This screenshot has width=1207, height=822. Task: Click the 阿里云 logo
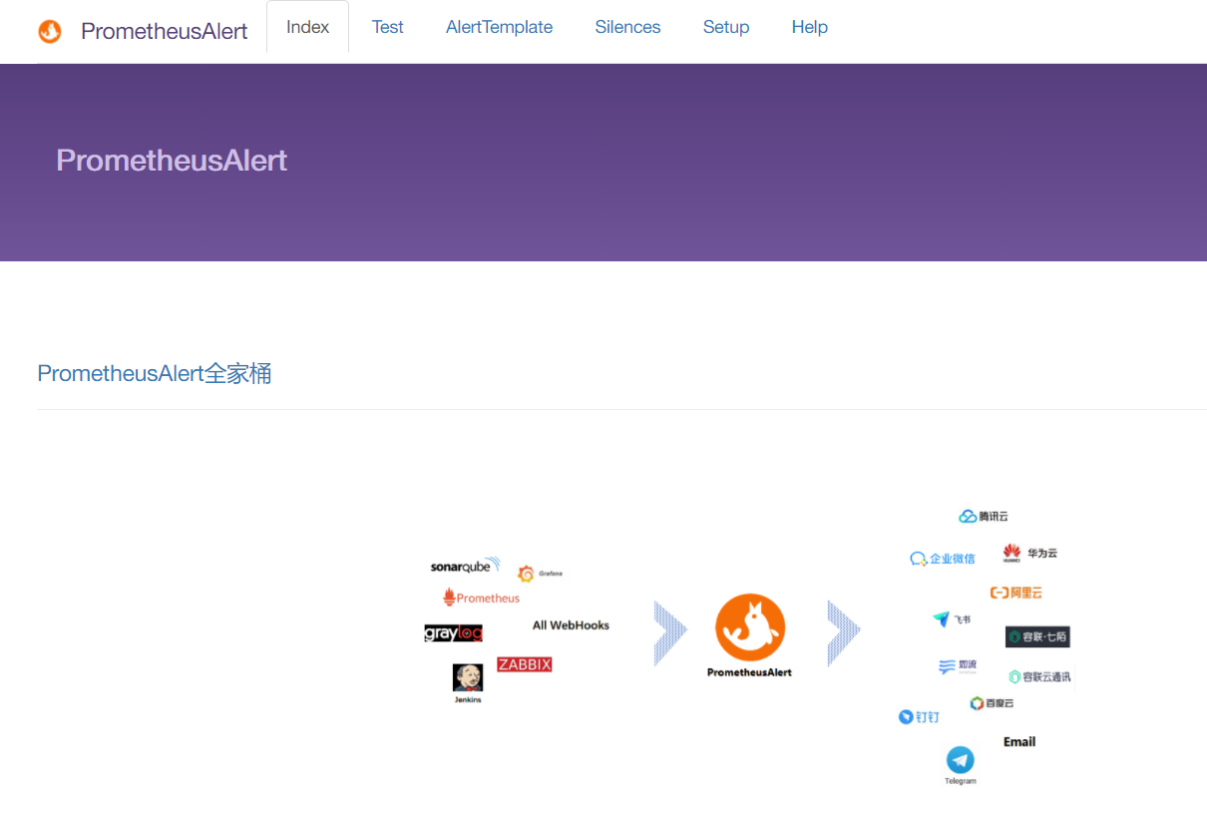(1016, 593)
